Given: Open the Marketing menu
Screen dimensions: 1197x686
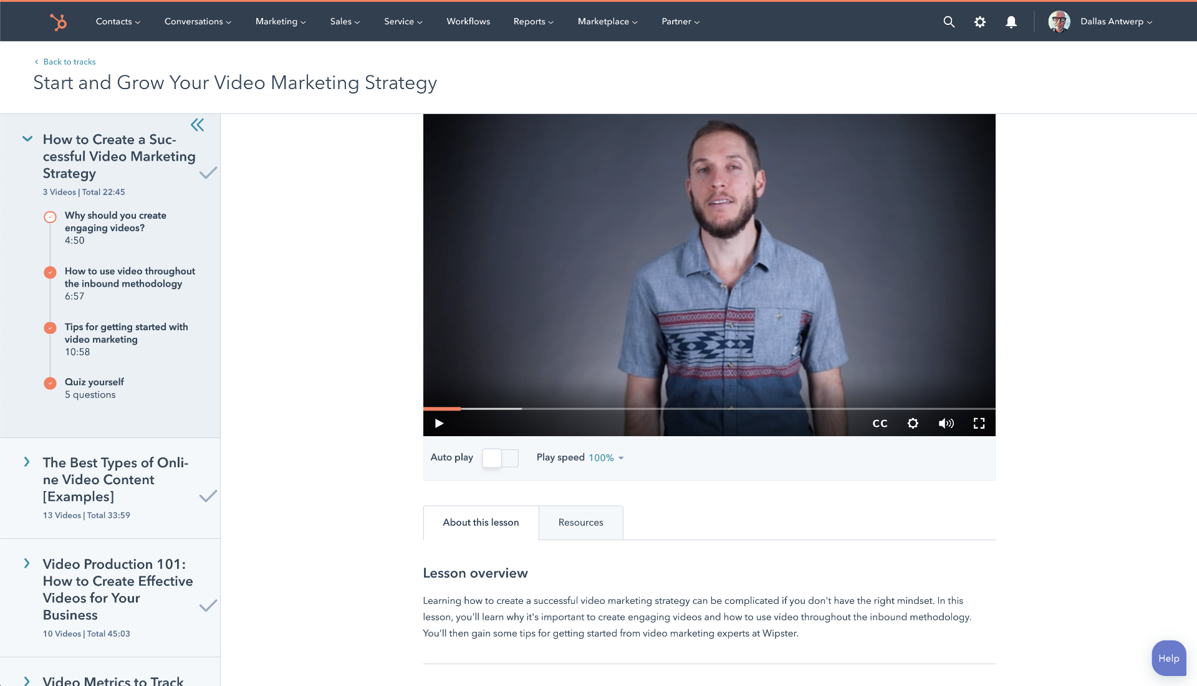Looking at the screenshot, I should point(281,22).
